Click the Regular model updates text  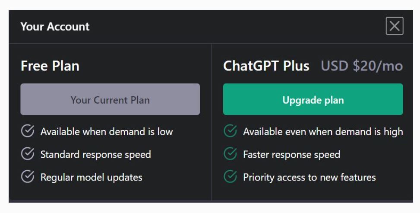click(x=92, y=177)
